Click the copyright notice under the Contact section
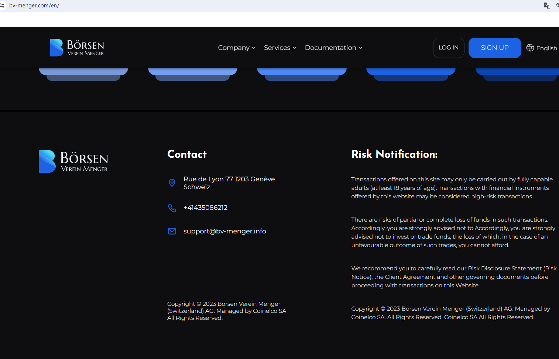 pyautogui.click(x=227, y=311)
